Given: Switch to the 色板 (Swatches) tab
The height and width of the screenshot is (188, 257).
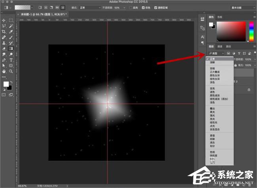Looking at the screenshot, I should coord(219,17).
